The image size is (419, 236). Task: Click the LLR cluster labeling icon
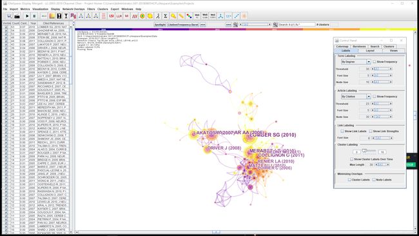pos(119,16)
